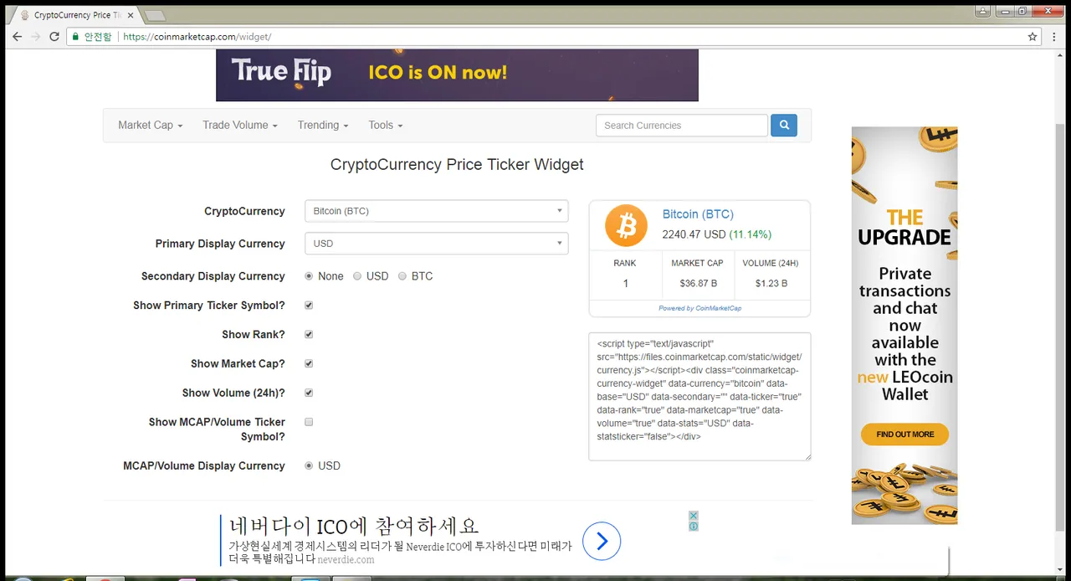The height and width of the screenshot is (581, 1071).
Task: Click the neverdie.com ad link
Action: pos(346,559)
